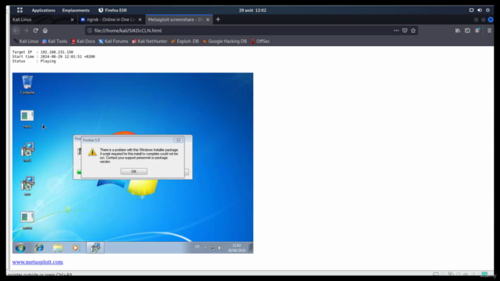Close the Metasploit screenshare tab
This screenshot has height=281, width=500.
(208, 20)
